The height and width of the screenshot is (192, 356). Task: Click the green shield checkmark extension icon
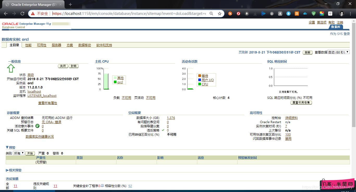click(x=314, y=14)
